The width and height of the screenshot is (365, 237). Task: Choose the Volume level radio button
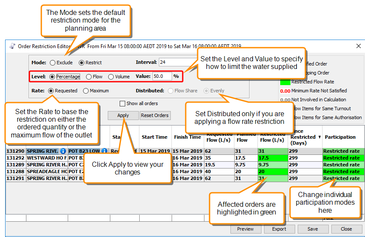pos(111,77)
